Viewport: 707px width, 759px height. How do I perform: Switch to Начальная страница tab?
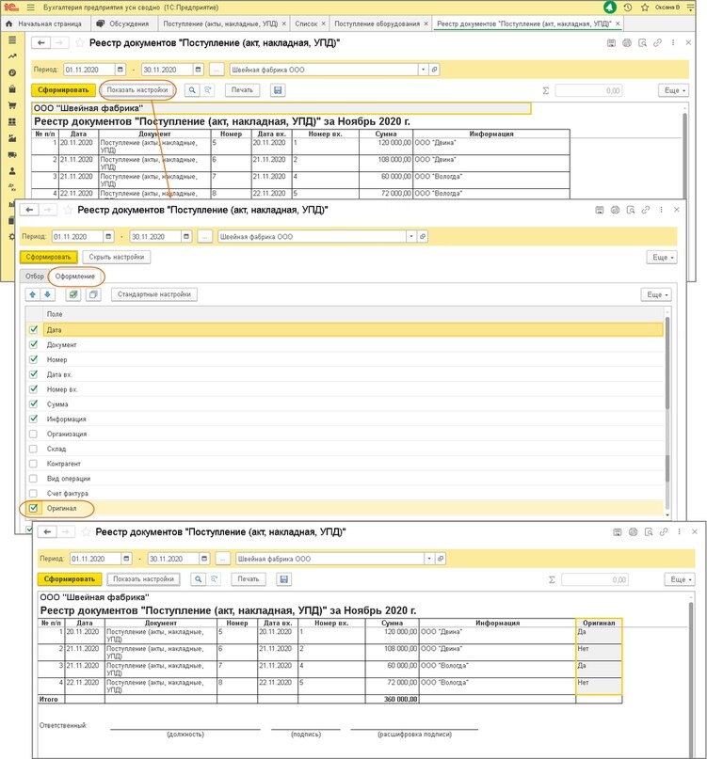43,24
